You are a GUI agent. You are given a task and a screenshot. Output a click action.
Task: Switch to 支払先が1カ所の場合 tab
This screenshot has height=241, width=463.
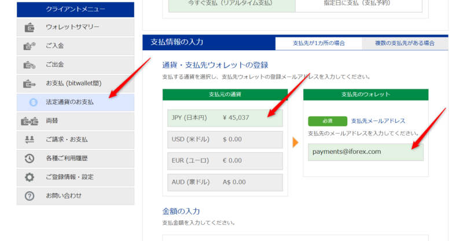[x=319, y=43]
